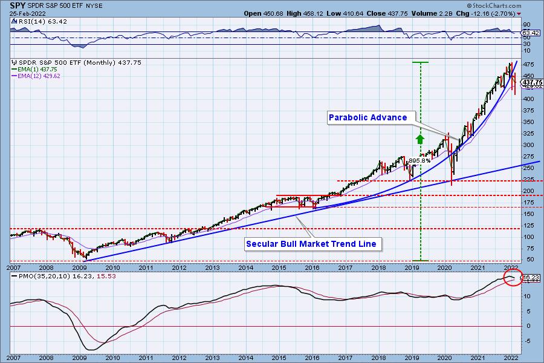Click the 30 level on RSI axis

pos(526,44)
